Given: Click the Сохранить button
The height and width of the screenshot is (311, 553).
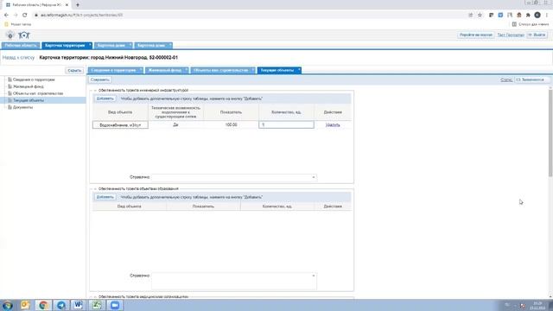Looking at the screenshot, I should [100, 79].
